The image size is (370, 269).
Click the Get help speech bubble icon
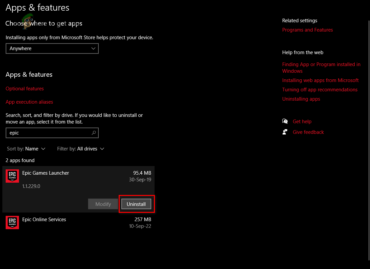click(285, 122)
